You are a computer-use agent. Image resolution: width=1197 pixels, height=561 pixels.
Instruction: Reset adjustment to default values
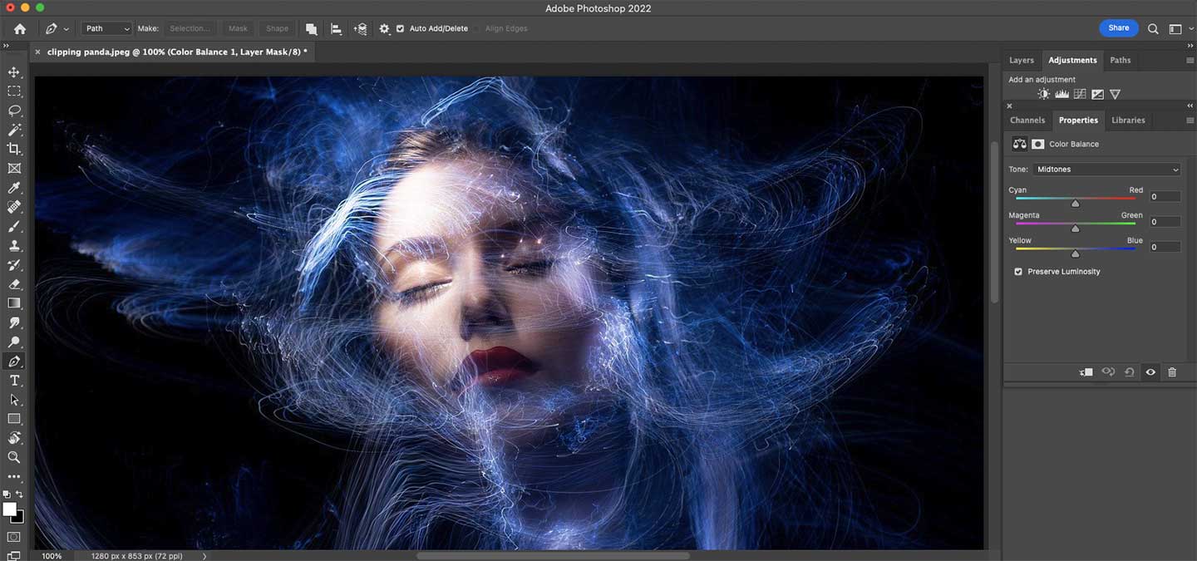(x=1129, y=372)
